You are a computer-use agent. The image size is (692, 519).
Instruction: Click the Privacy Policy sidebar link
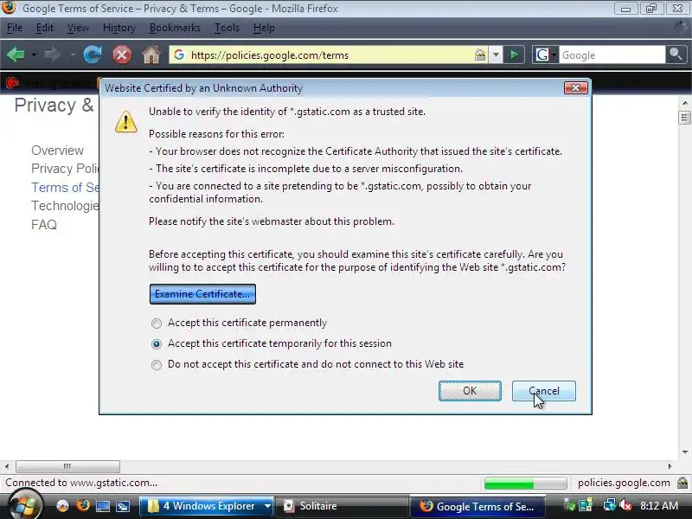click(66, 169)
